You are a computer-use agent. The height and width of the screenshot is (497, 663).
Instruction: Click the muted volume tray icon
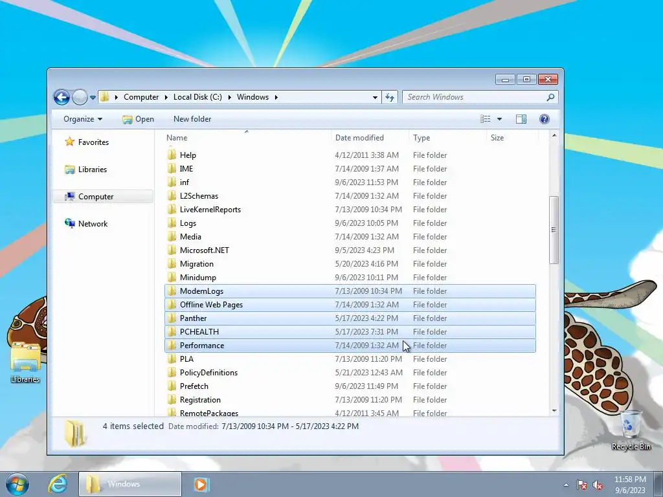(598, 485)
